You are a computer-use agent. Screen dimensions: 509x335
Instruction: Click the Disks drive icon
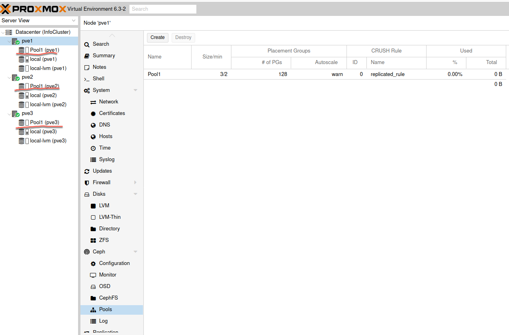coord(87,194)
